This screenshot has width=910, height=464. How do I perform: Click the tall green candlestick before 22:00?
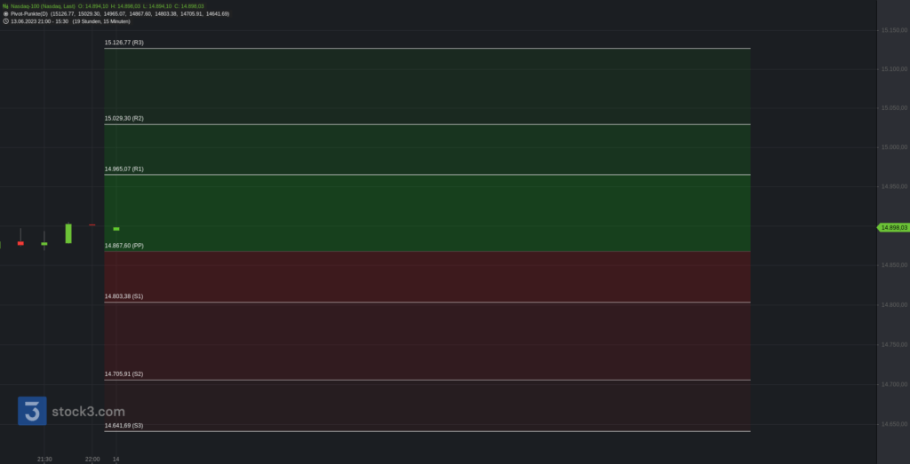[x=68, y=233]
